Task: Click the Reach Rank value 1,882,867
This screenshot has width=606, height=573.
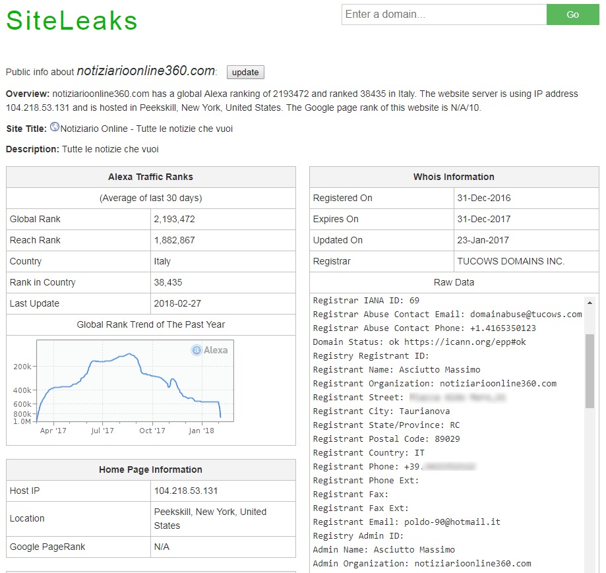Action: click(174, 240)
